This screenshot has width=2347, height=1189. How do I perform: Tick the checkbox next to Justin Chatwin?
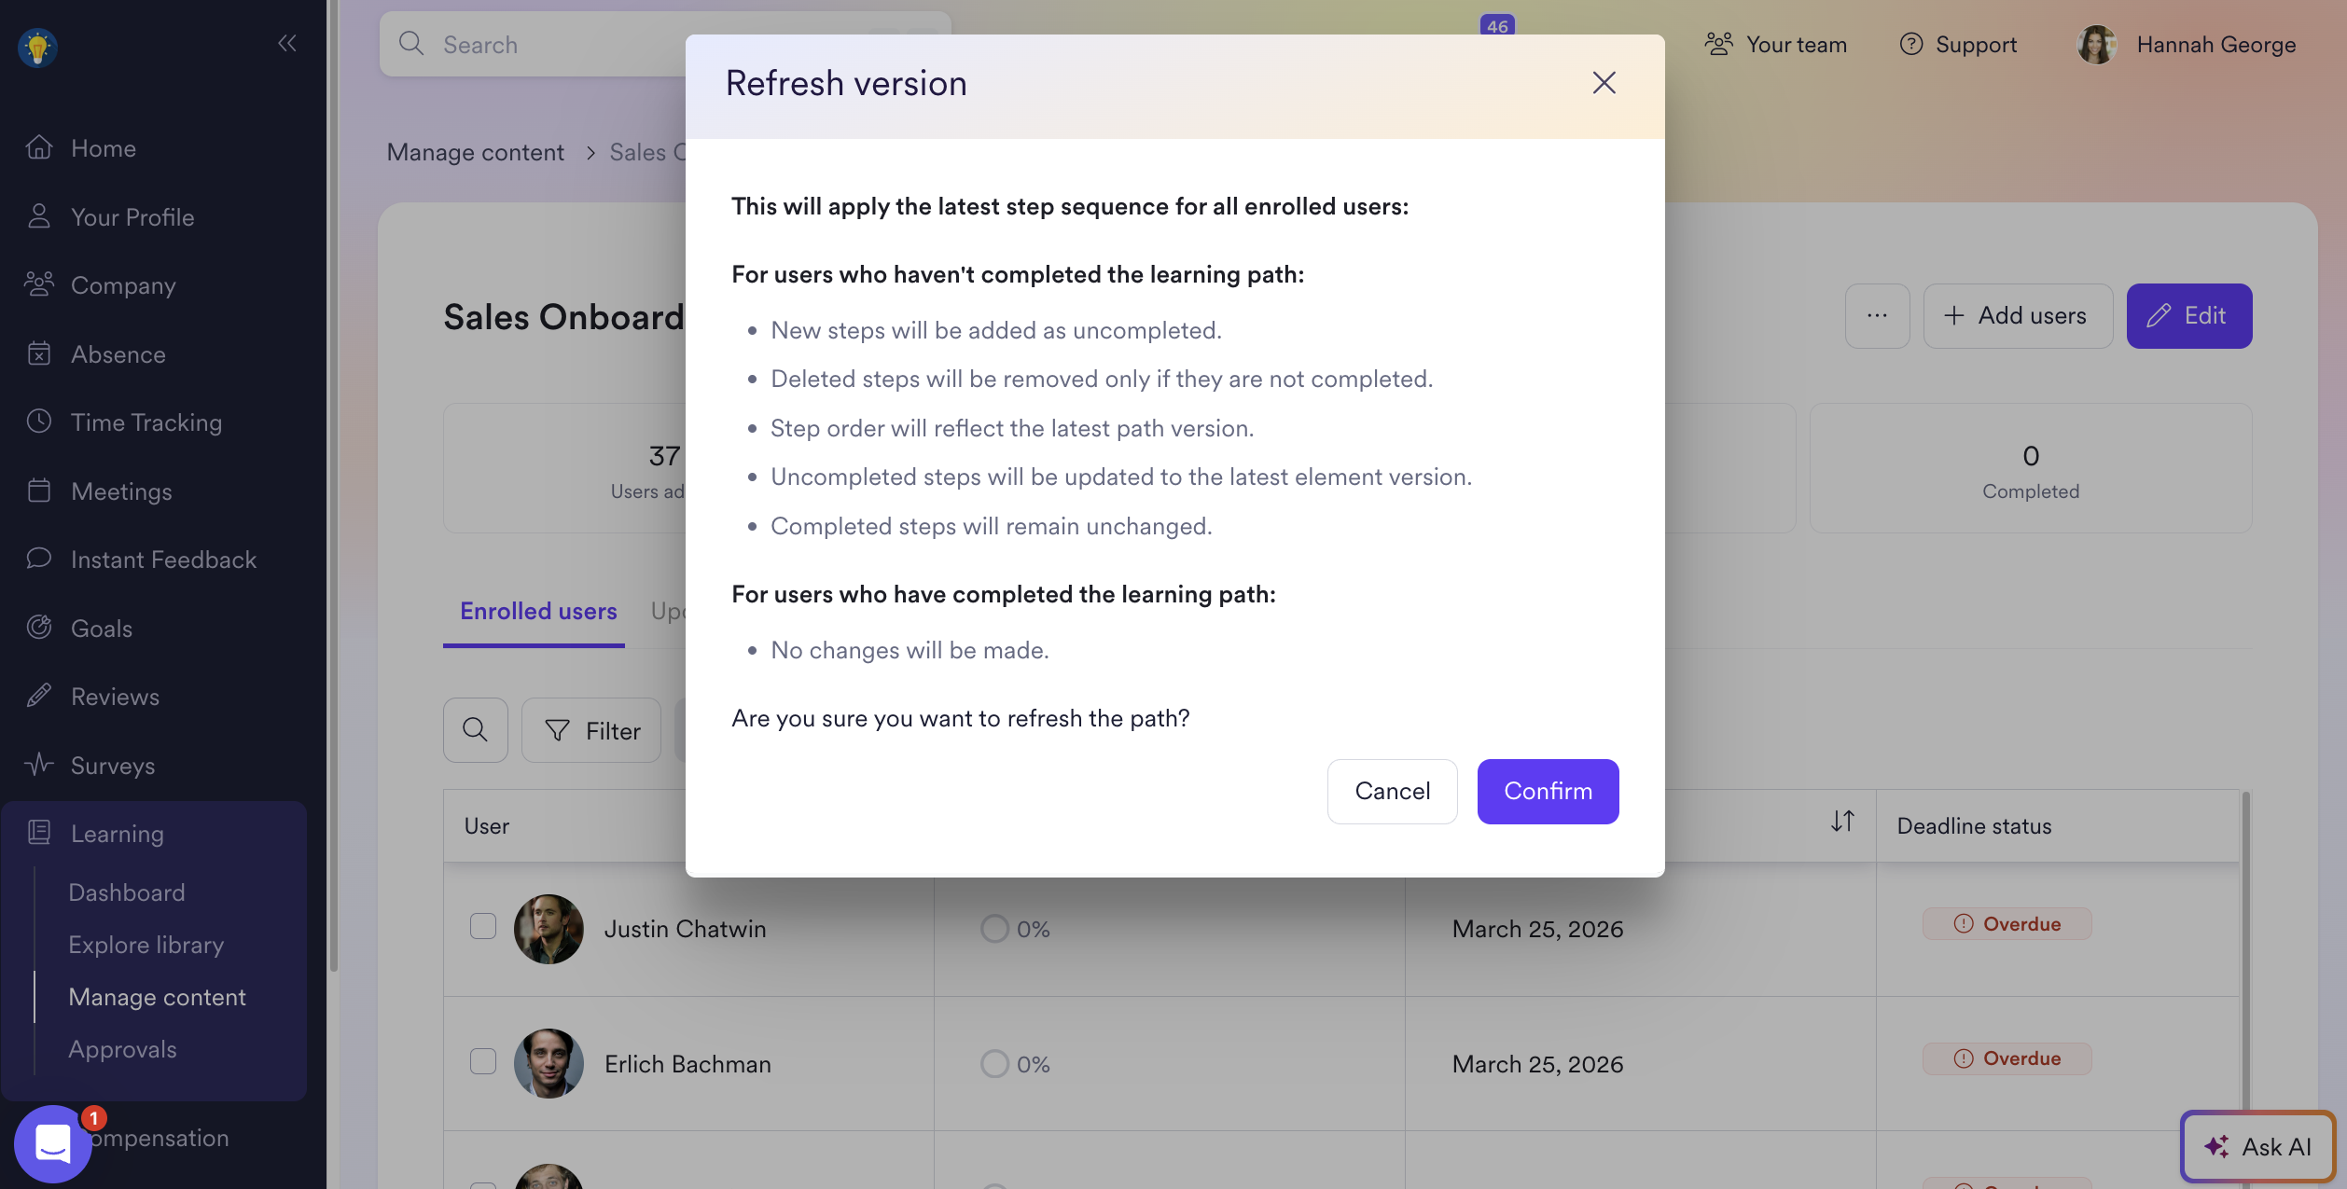(x=483, y=927)
